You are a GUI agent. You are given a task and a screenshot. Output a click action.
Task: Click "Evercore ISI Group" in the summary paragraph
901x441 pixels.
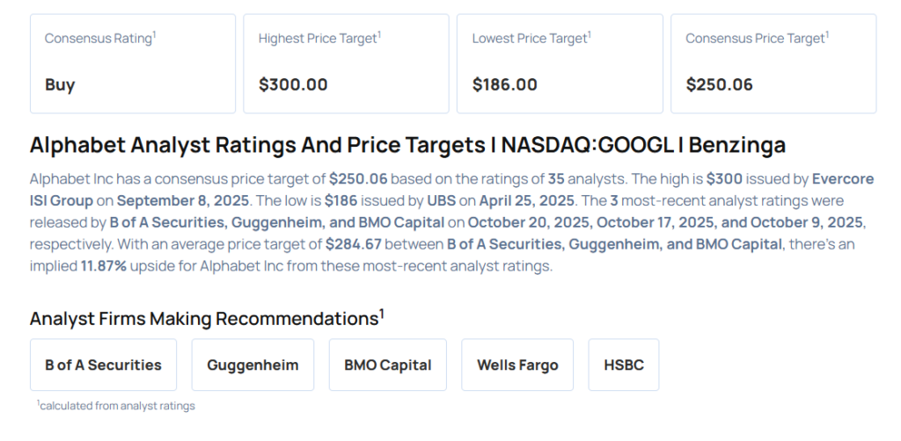click(842, 179)
